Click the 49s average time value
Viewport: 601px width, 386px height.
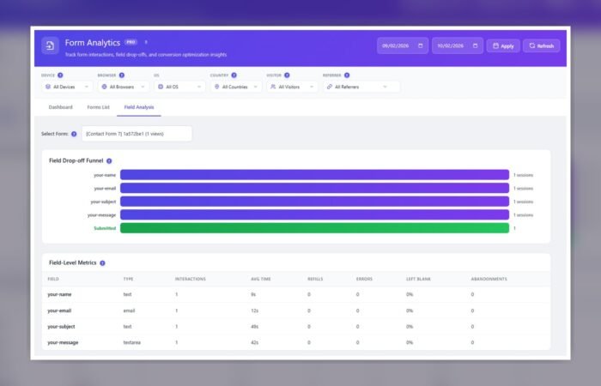coord(254,327)
